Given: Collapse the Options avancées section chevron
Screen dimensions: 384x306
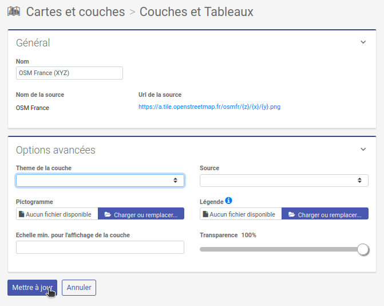Looking at the screenshot, I should (363, 150).
